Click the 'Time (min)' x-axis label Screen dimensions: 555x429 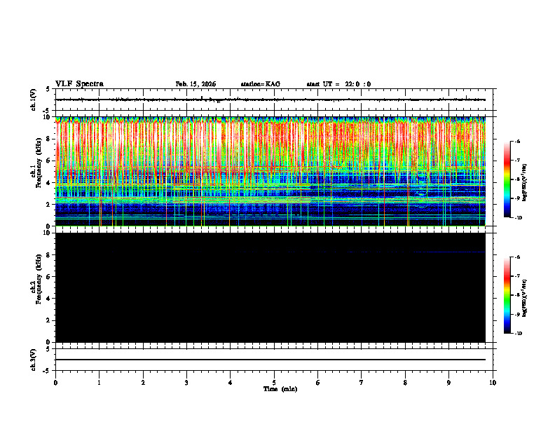280,389
